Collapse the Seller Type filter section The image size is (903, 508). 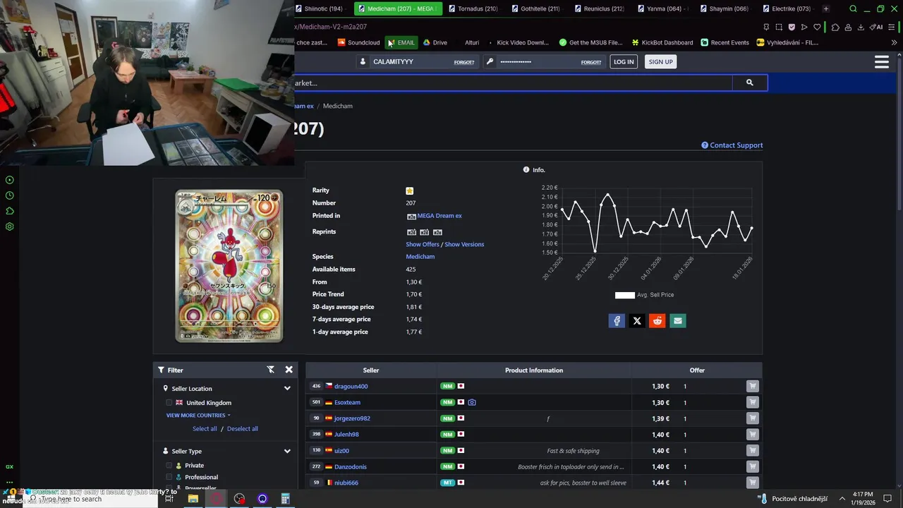[287, 451]
